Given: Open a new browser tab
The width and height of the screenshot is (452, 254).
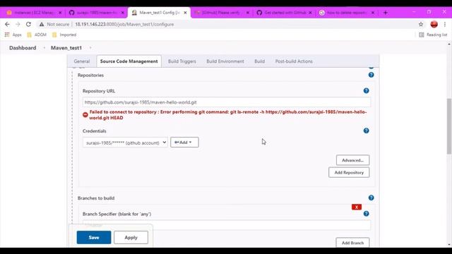Looking at the screenshot, I should 386,13.
